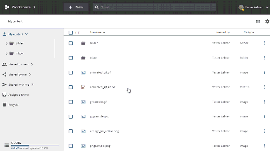The height and width of the screenshot is (151, 270).
Task: Switch to grid view icon
Action: click(258, 21)
